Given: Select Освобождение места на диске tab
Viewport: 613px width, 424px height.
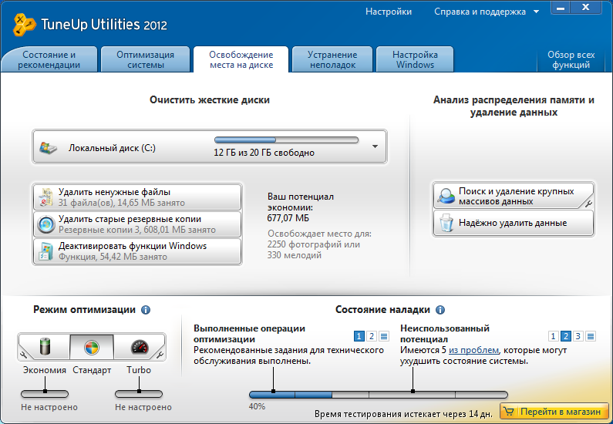Looking at the screenshot, I should pos(241,59).
